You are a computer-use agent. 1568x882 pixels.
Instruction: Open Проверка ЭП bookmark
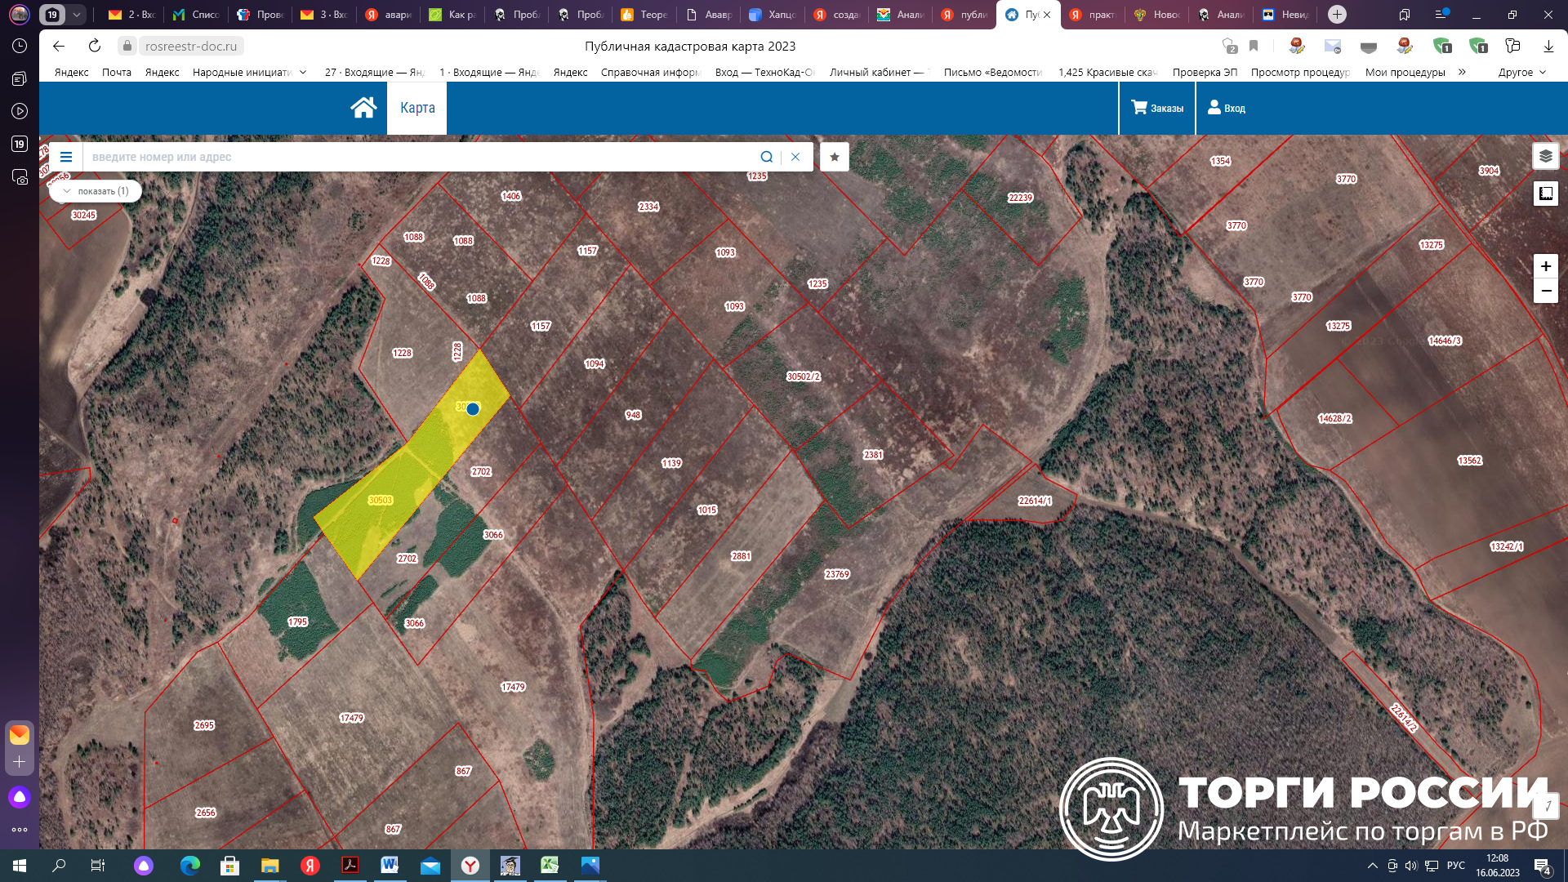click(x=1205, y=72)
